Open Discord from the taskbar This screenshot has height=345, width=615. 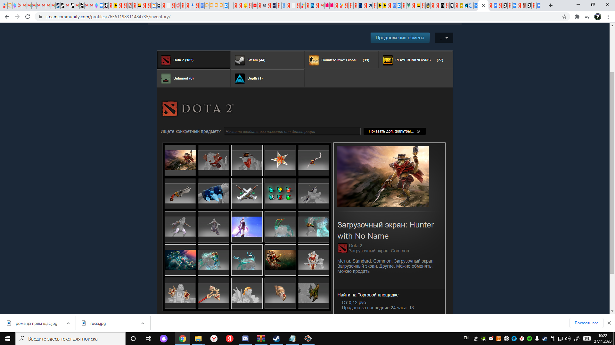tap(245, 339)
